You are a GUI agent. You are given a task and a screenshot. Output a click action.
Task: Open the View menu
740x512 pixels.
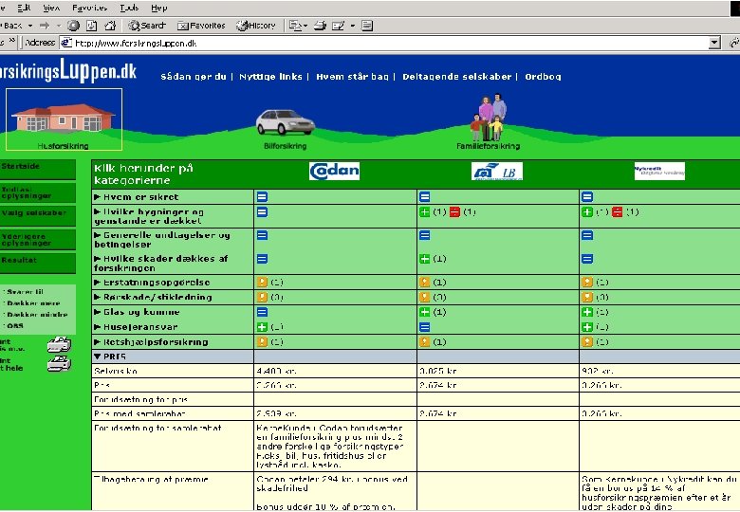[51, 8]
